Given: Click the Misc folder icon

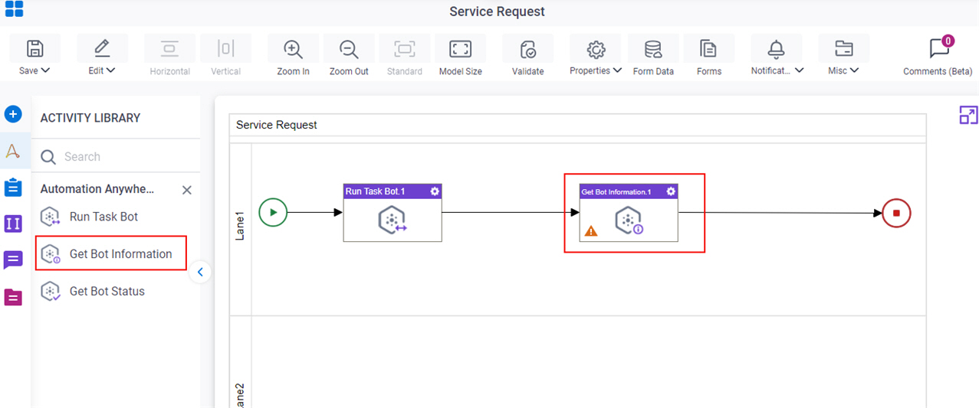Looking at the screenshot, I should [x=844, y=49].
